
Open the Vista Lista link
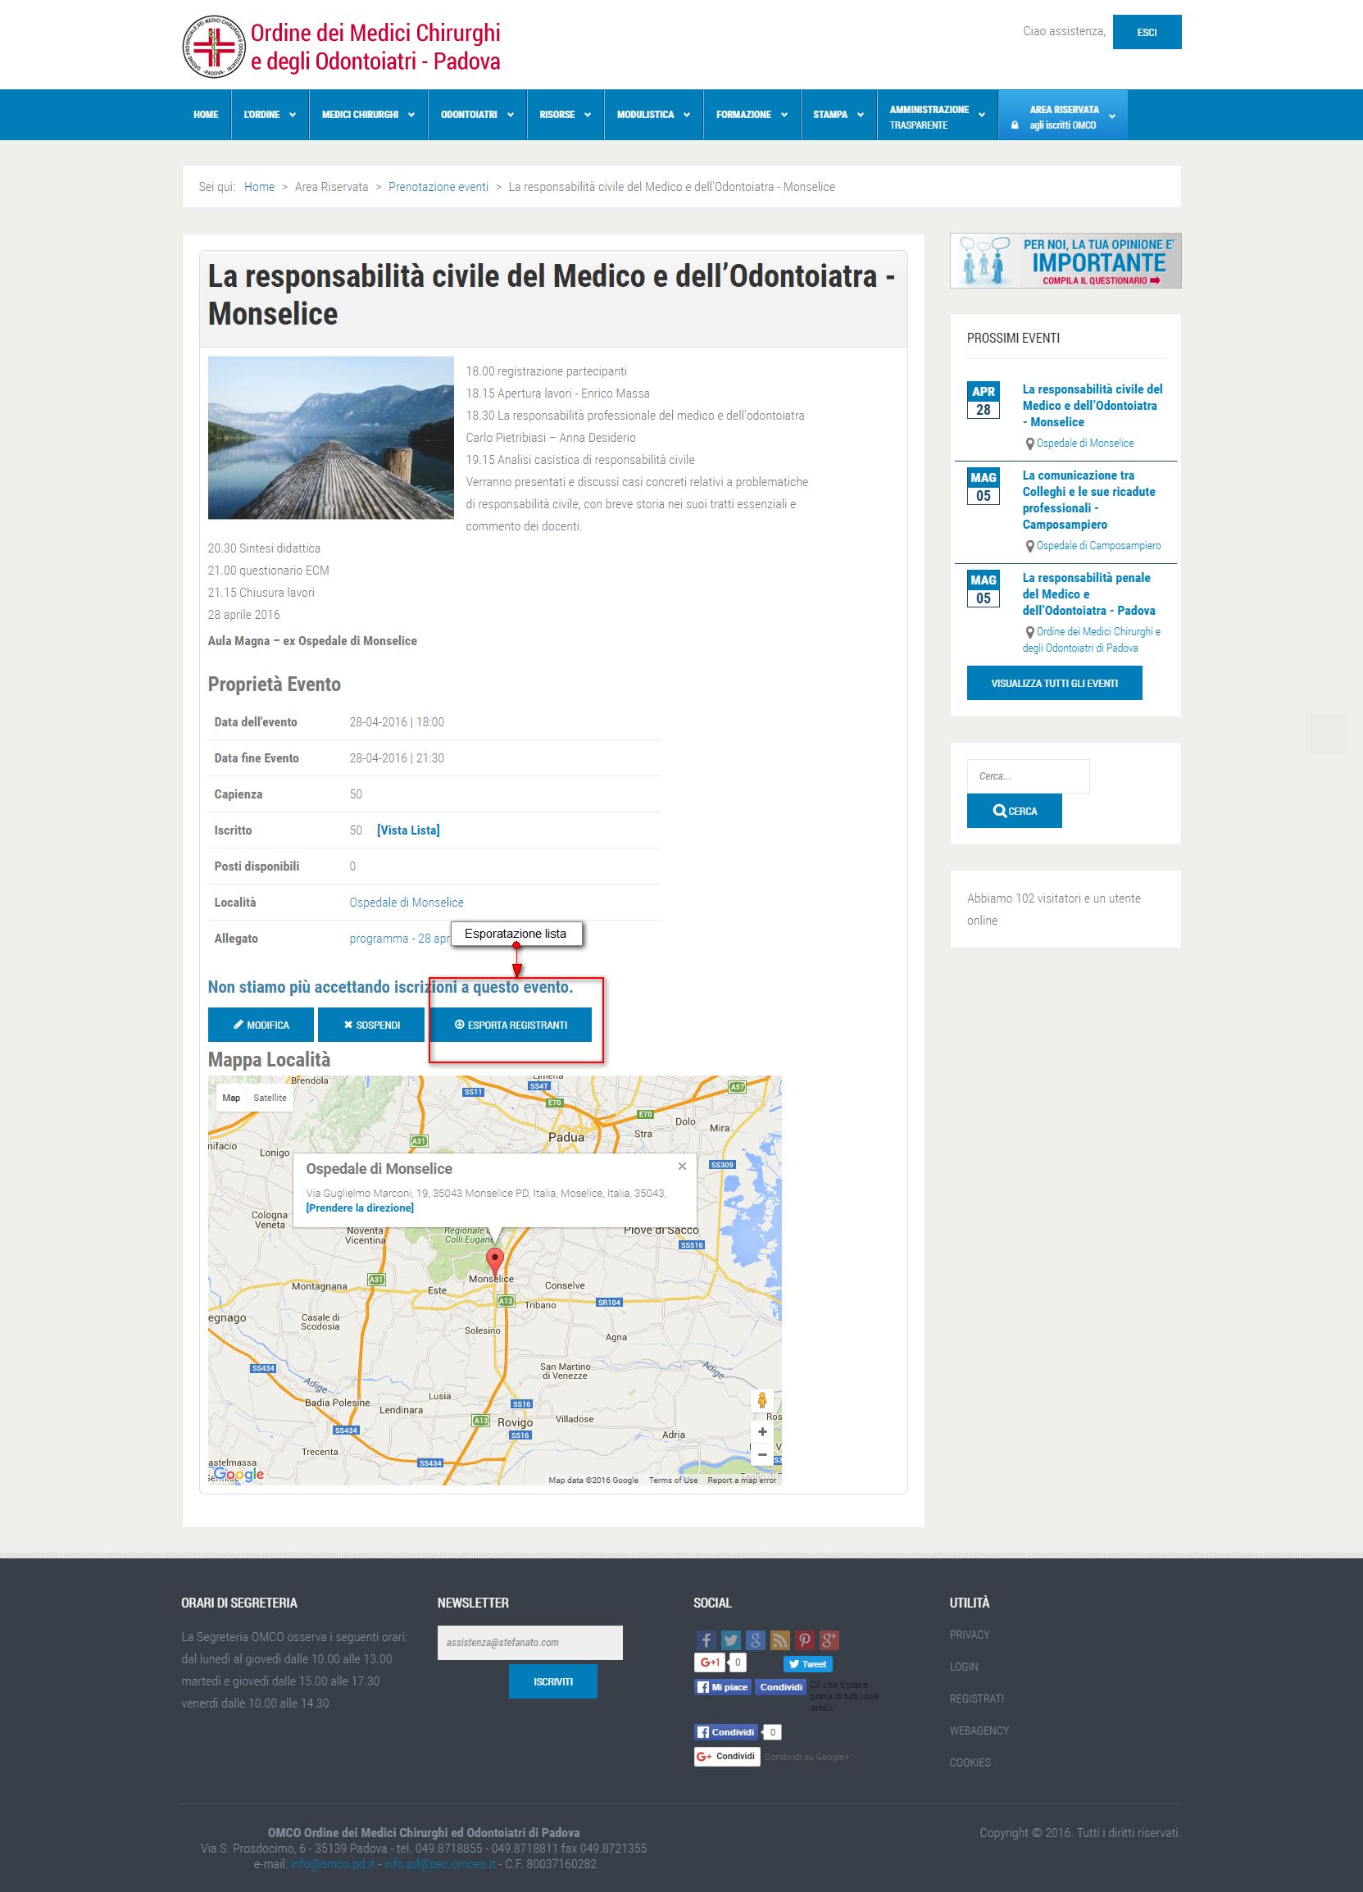(408, 830)
